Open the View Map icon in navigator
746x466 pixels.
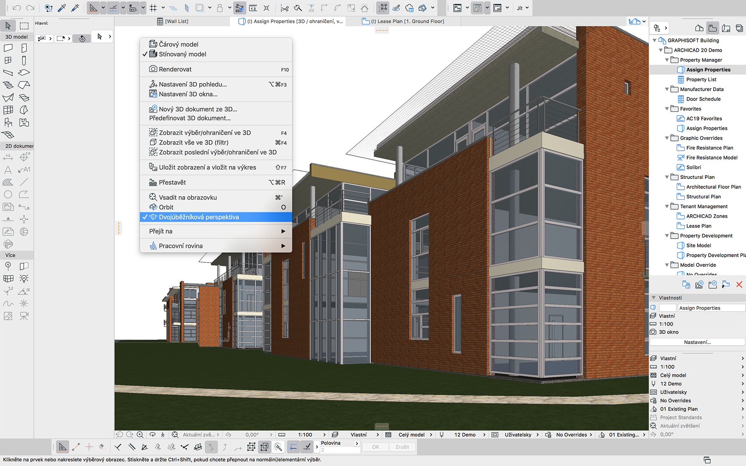click(x=712, y=28)
